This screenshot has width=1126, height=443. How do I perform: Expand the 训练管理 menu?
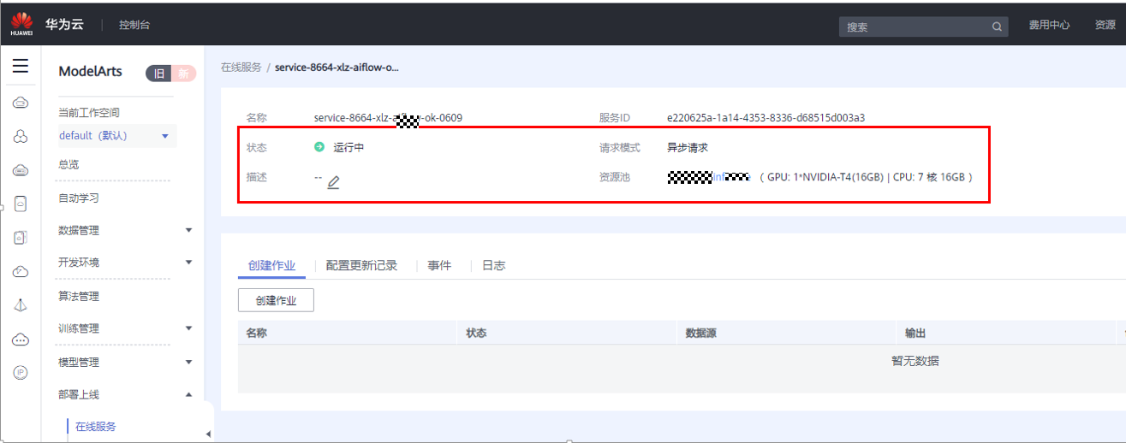pos(188,328)
